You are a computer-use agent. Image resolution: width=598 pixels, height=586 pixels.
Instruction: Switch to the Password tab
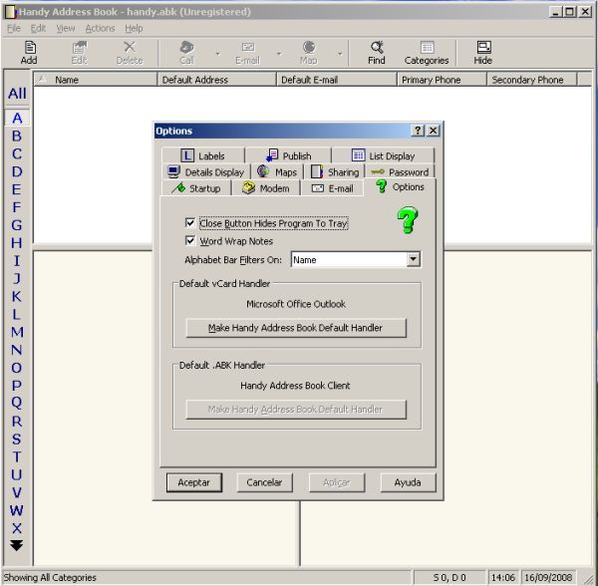point(400,172)
